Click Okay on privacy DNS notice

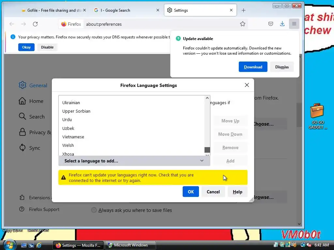point(26,47)
